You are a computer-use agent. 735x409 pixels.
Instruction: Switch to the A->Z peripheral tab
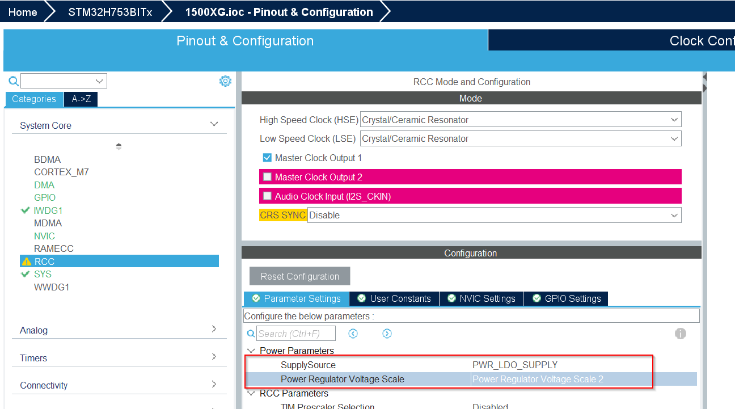[x=81, y=99]
